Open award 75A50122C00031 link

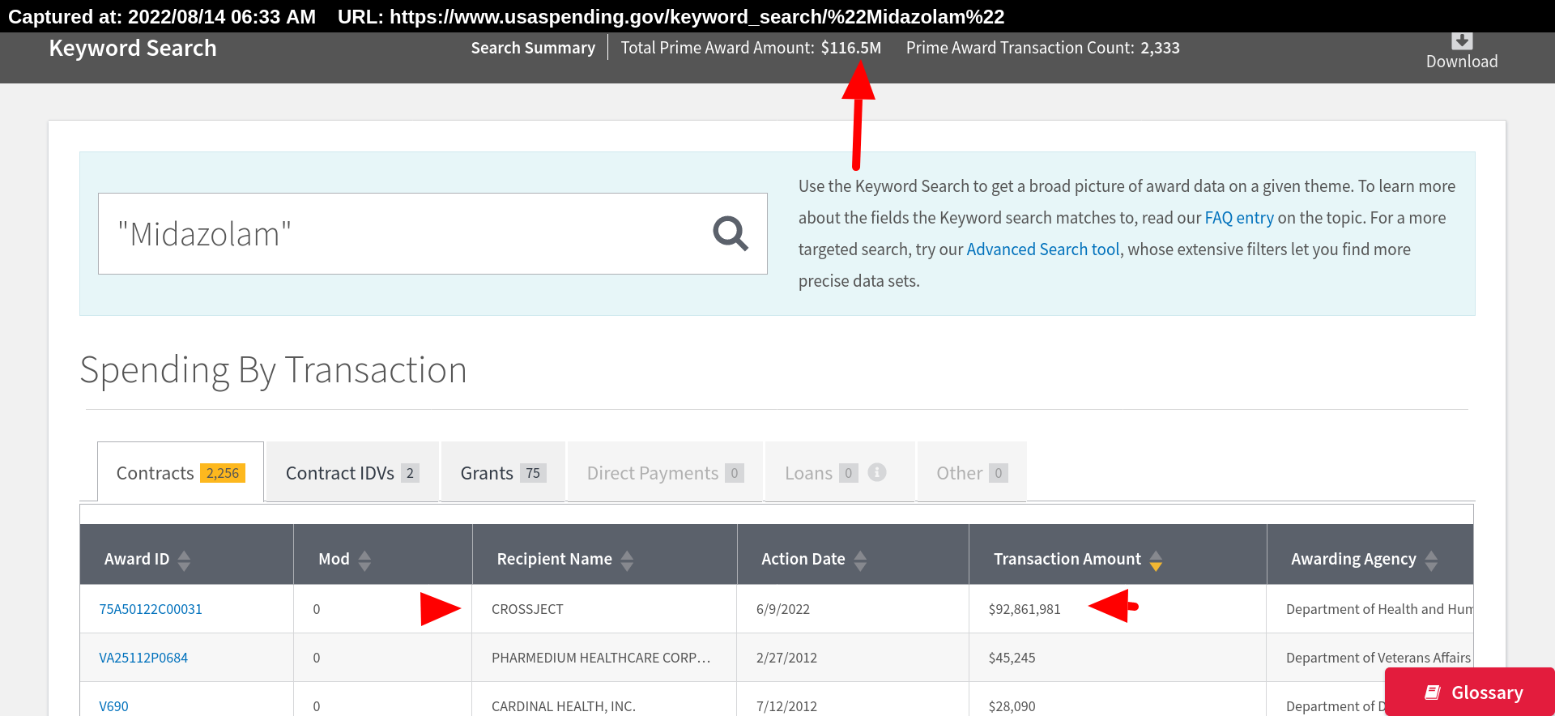151,609
